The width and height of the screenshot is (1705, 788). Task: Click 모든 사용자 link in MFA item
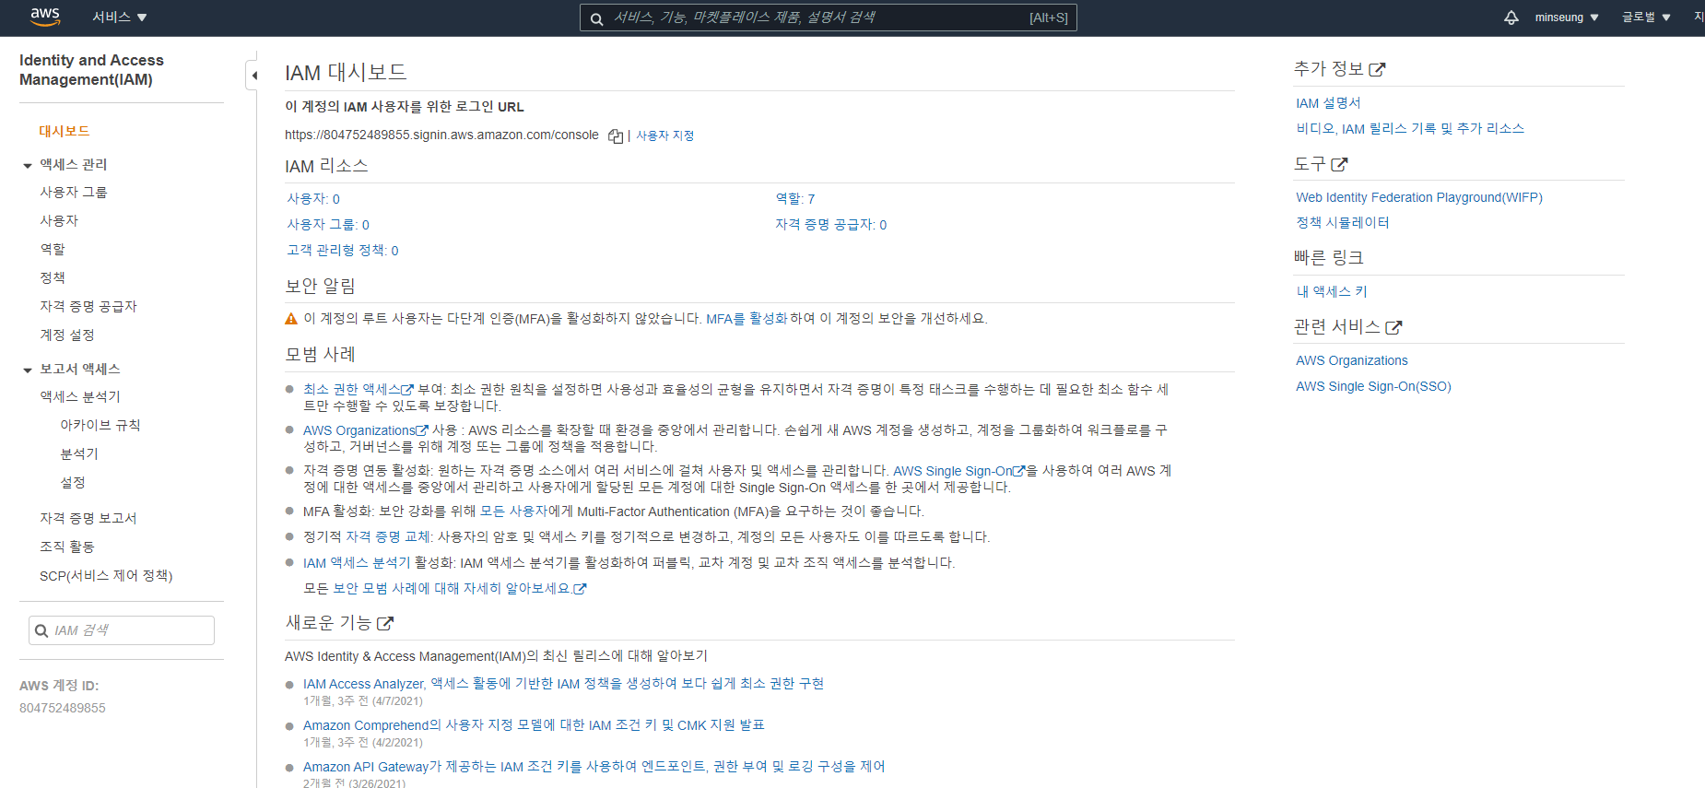513,512
